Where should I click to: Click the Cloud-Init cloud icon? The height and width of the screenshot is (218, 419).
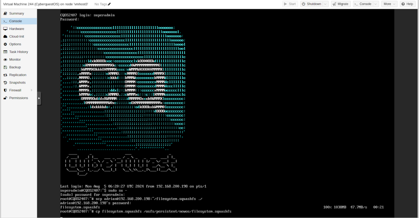pyautogui.click(x=5, y=37)
